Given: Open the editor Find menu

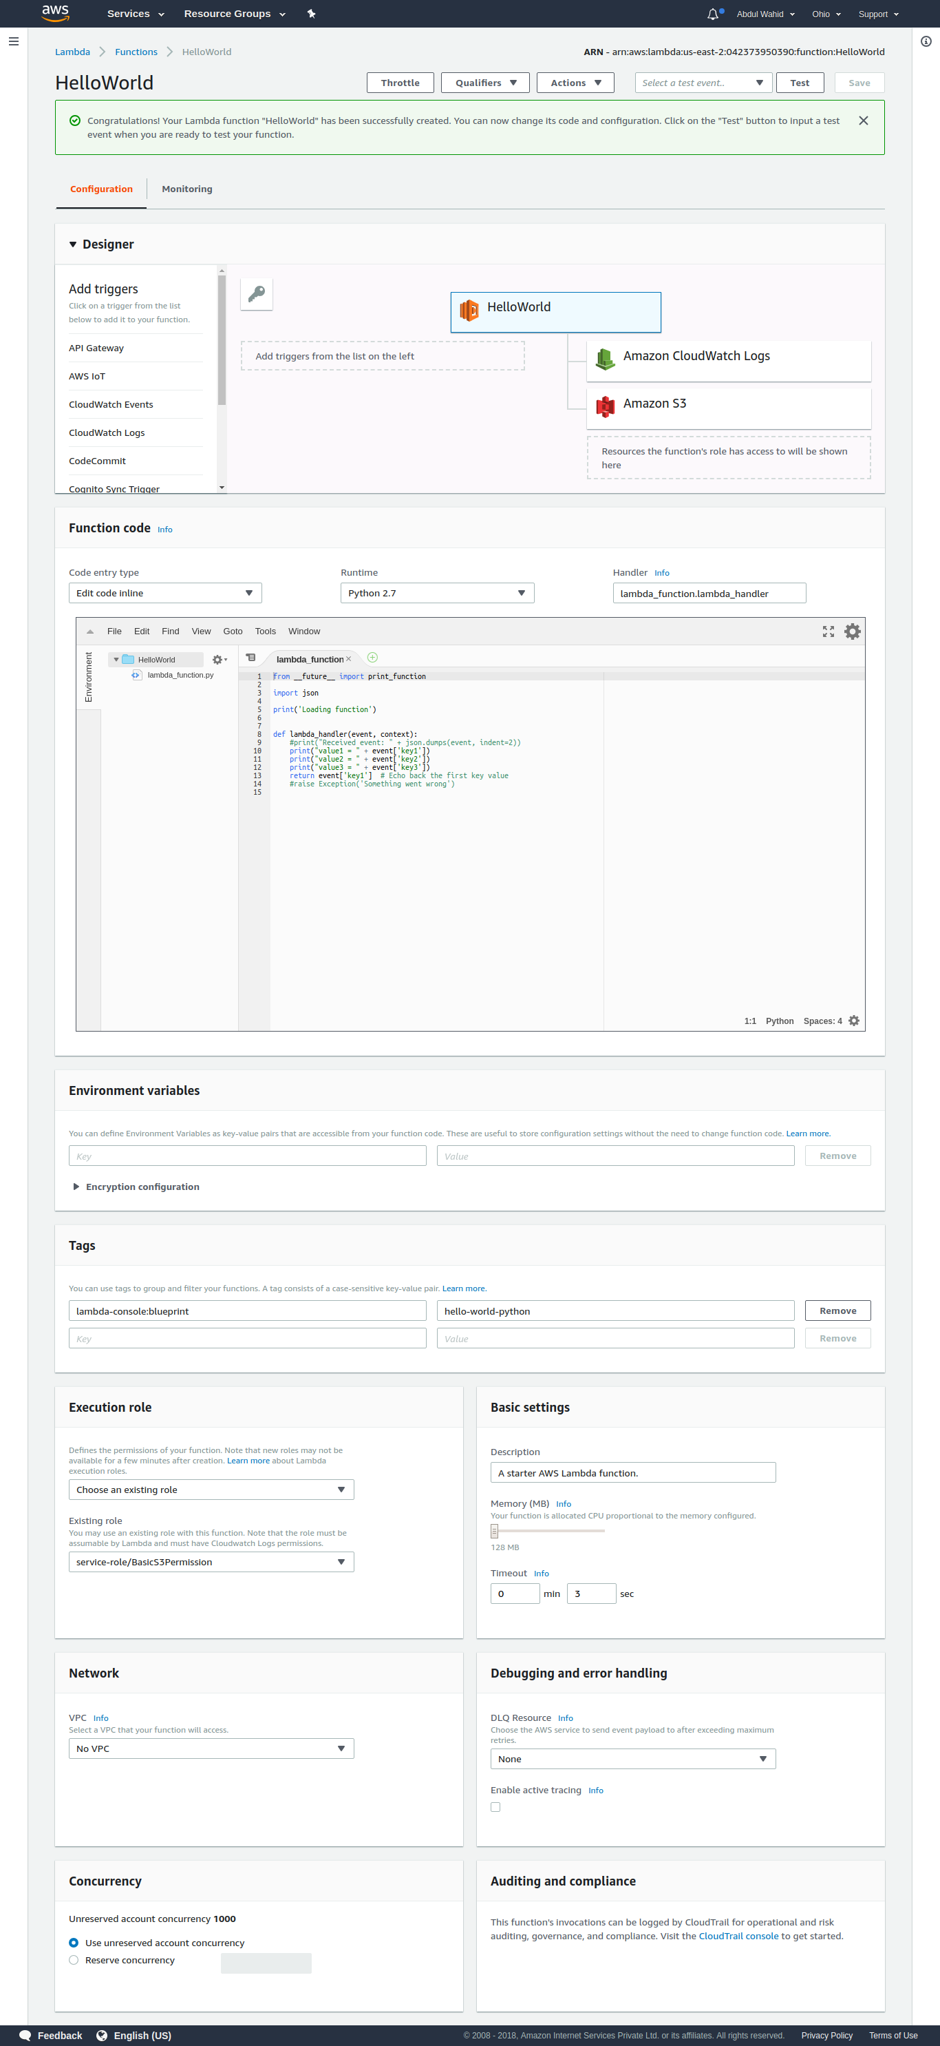Looking at the screenshot, I should [171, 631].
